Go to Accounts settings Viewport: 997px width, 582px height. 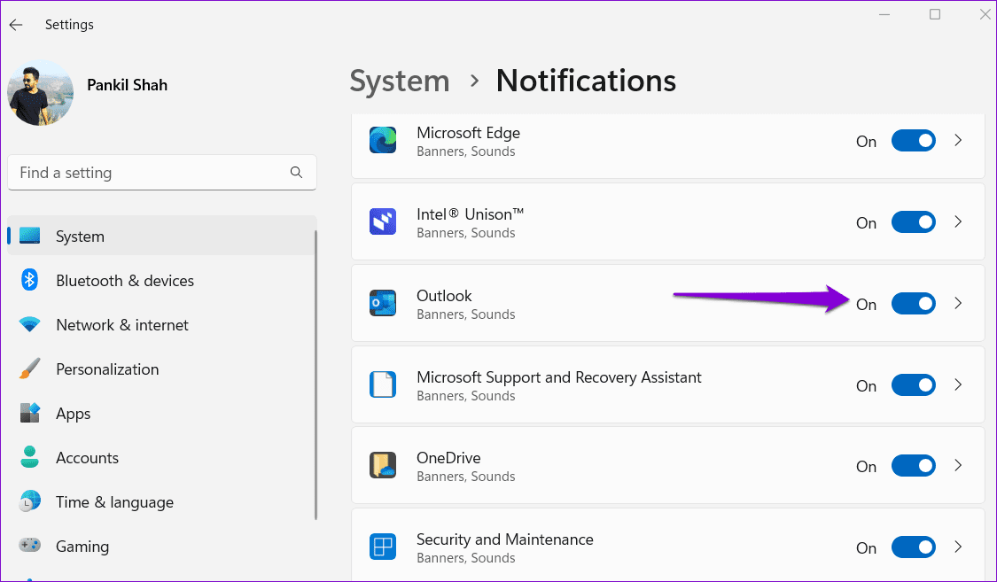[x=161, y=457]
